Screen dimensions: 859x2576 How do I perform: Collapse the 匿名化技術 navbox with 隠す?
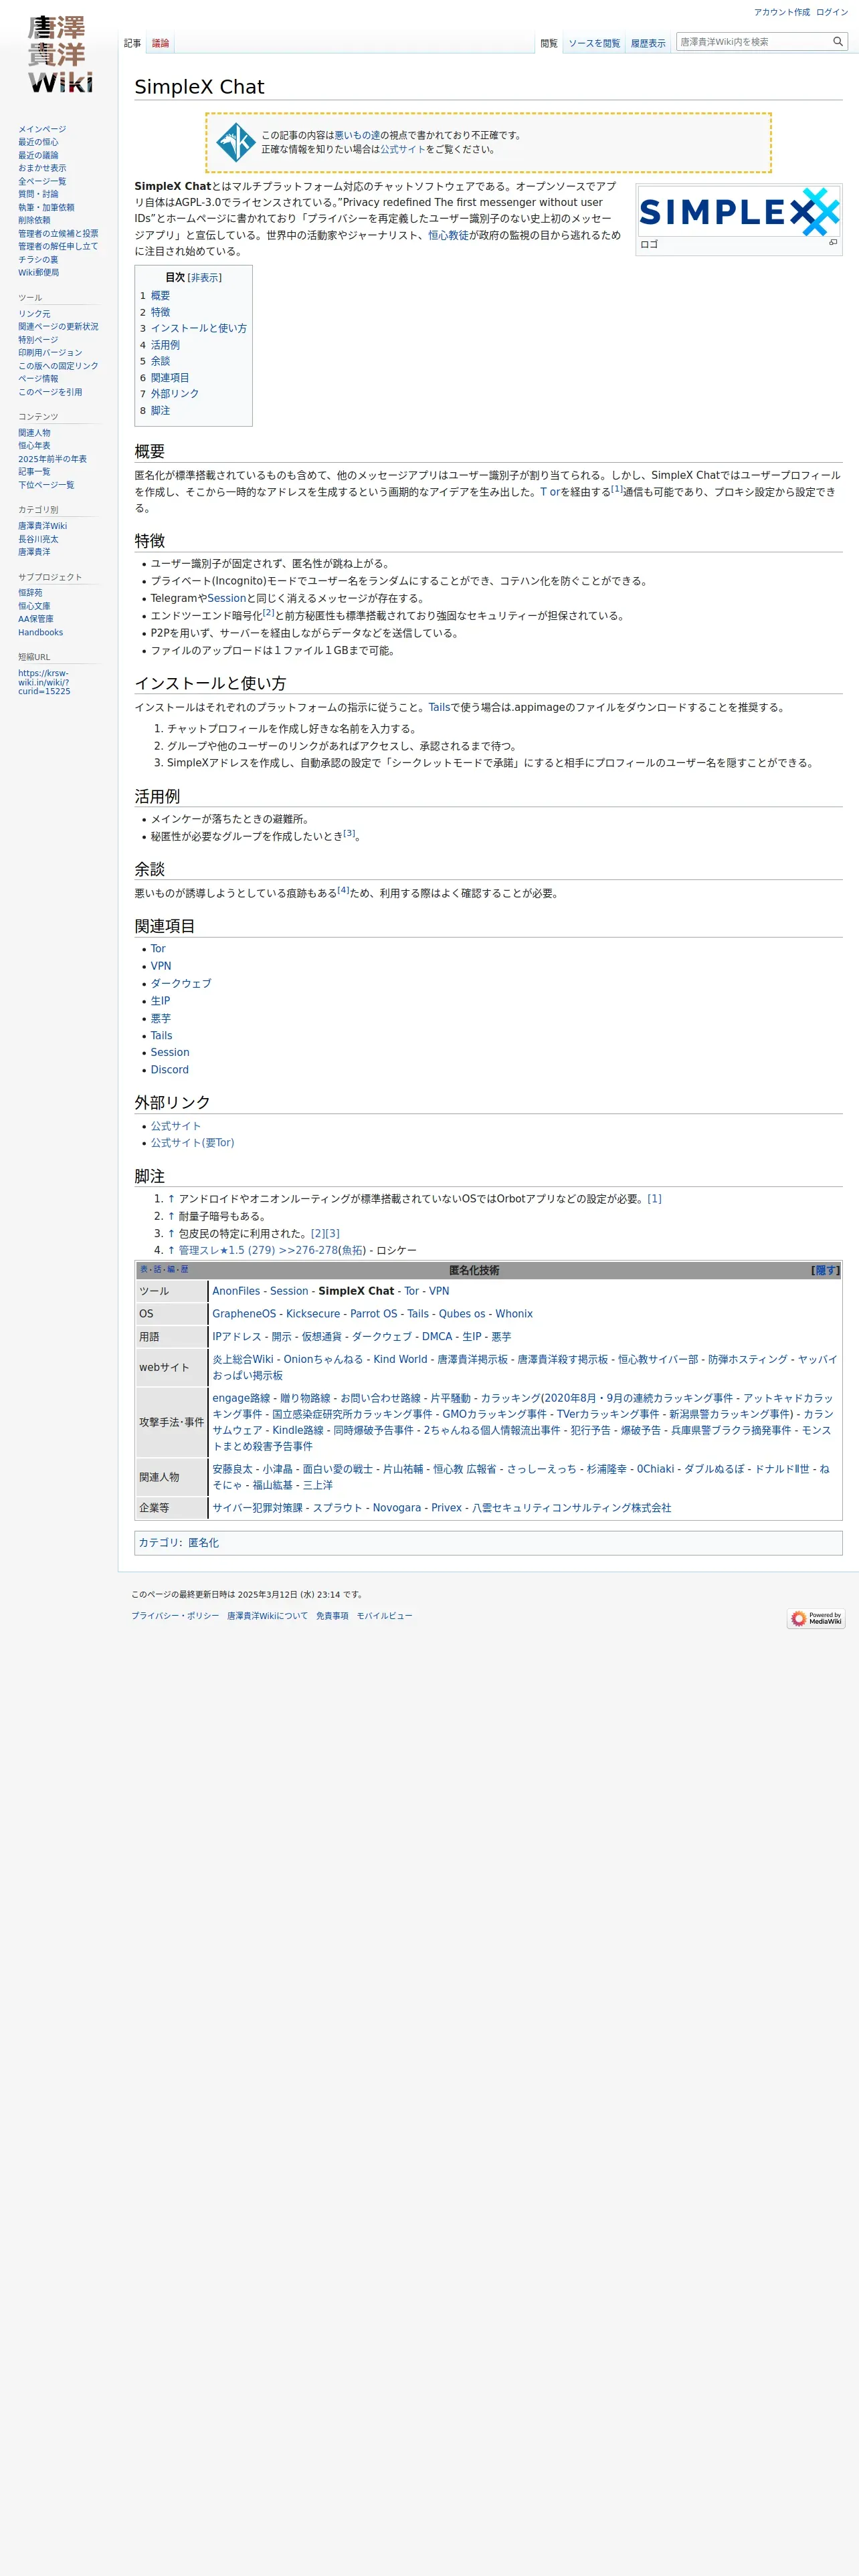[x=825, y=1271]
